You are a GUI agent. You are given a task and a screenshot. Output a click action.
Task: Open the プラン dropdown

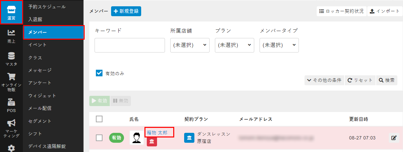click(x=234, y=45)
